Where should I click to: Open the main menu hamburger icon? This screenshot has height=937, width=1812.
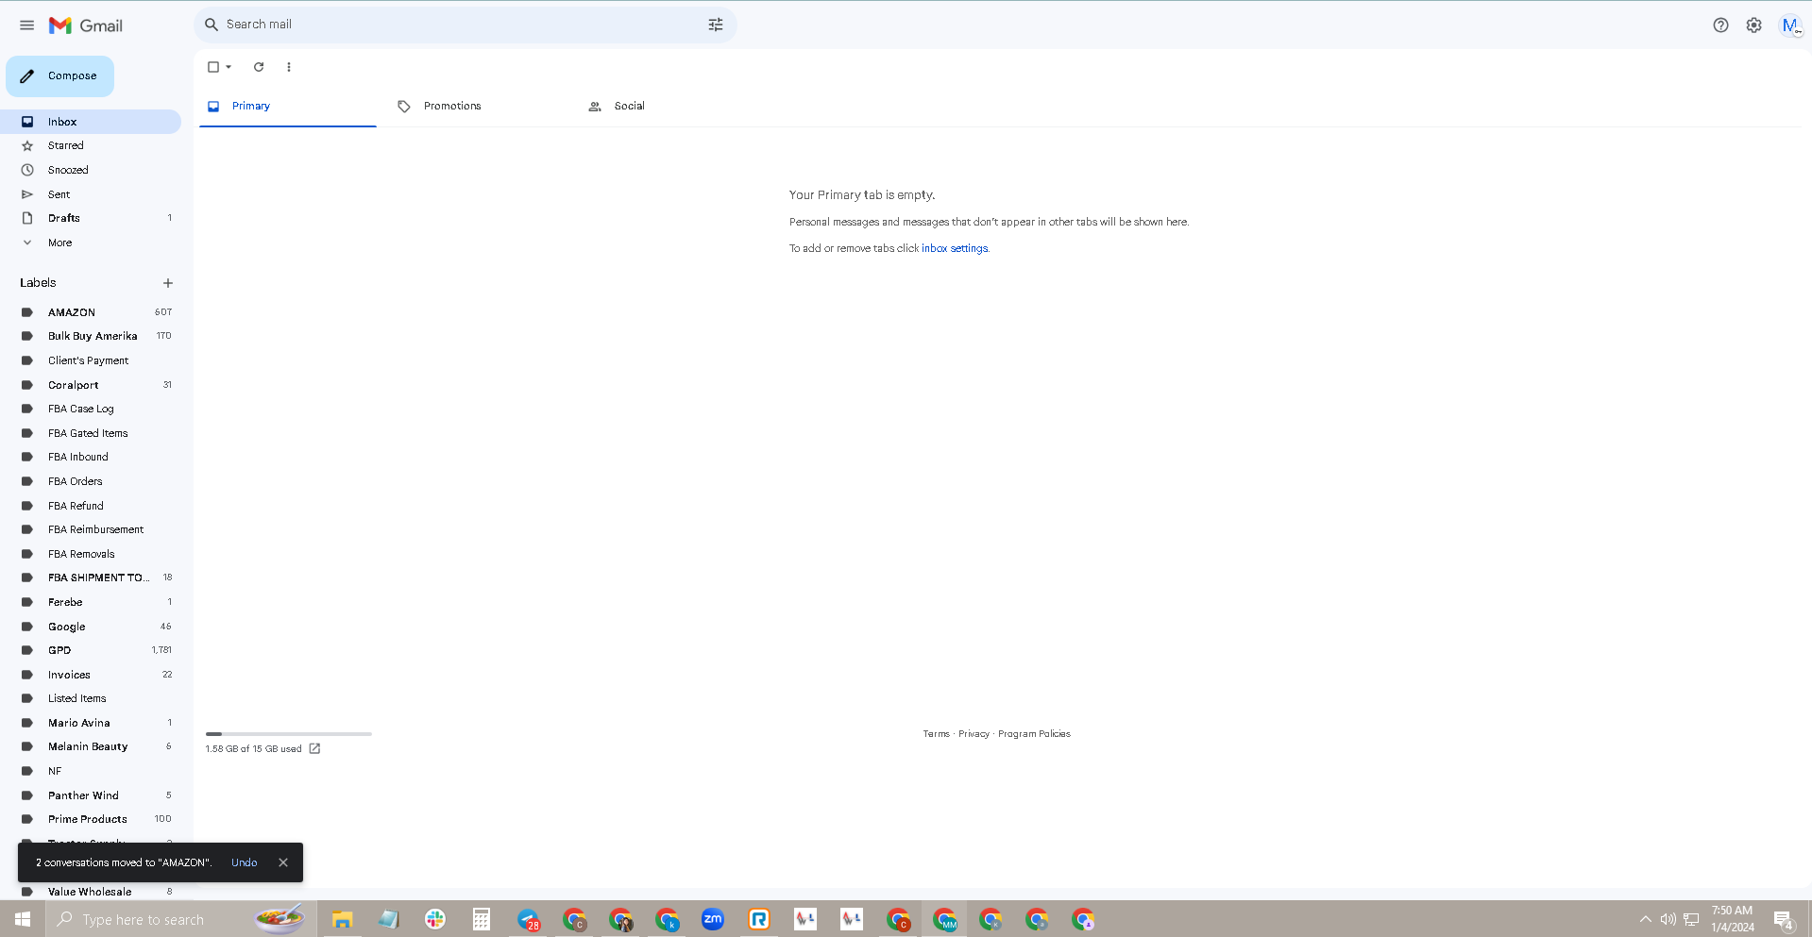(x=26, y=25)
